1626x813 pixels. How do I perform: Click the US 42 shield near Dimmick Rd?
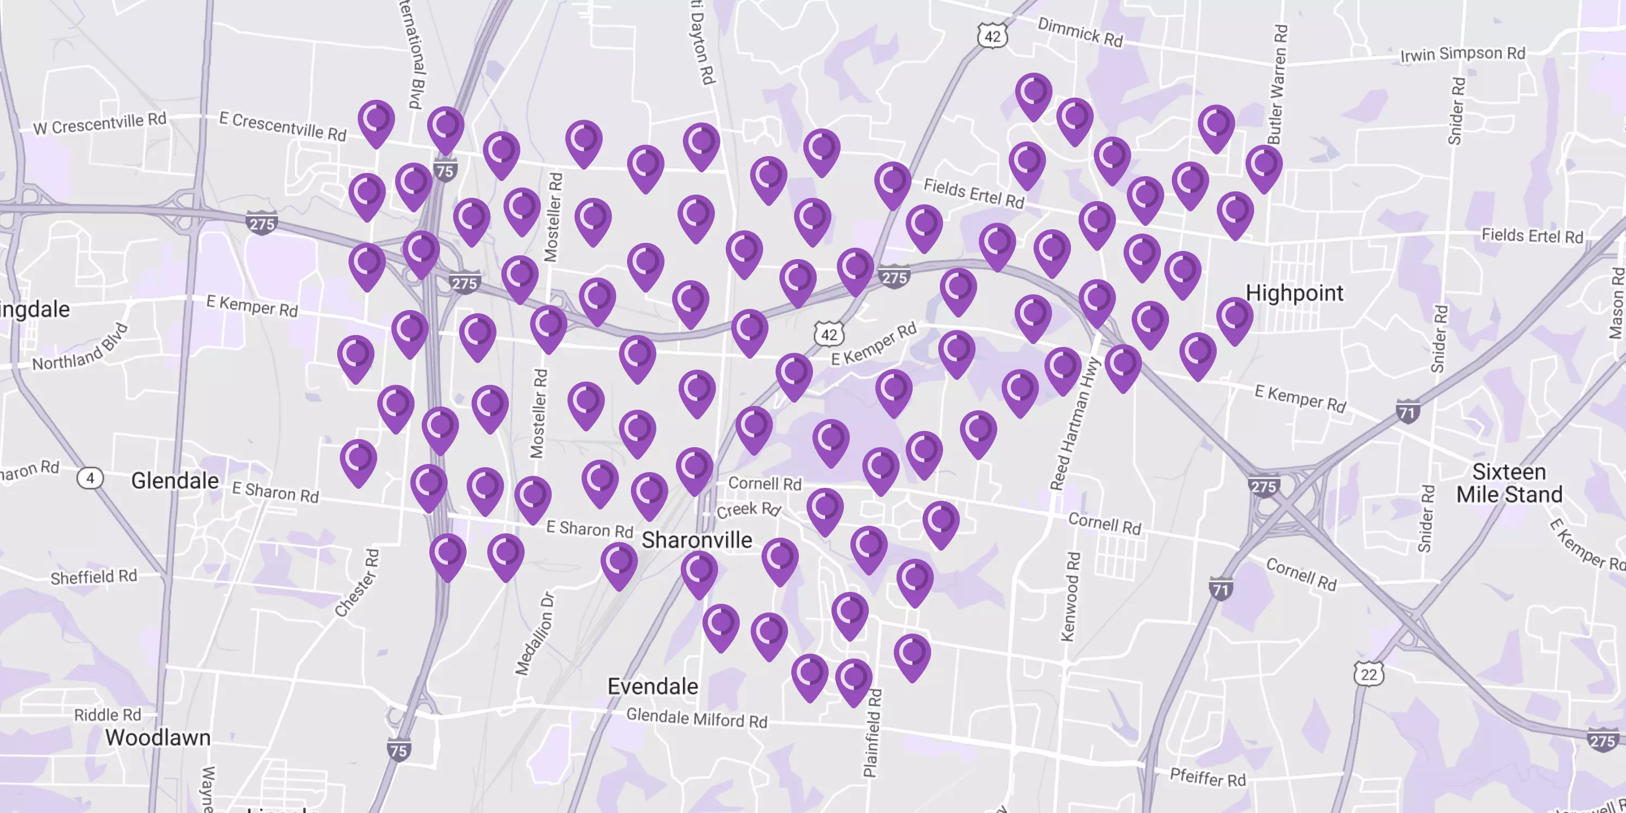[992, 36]
